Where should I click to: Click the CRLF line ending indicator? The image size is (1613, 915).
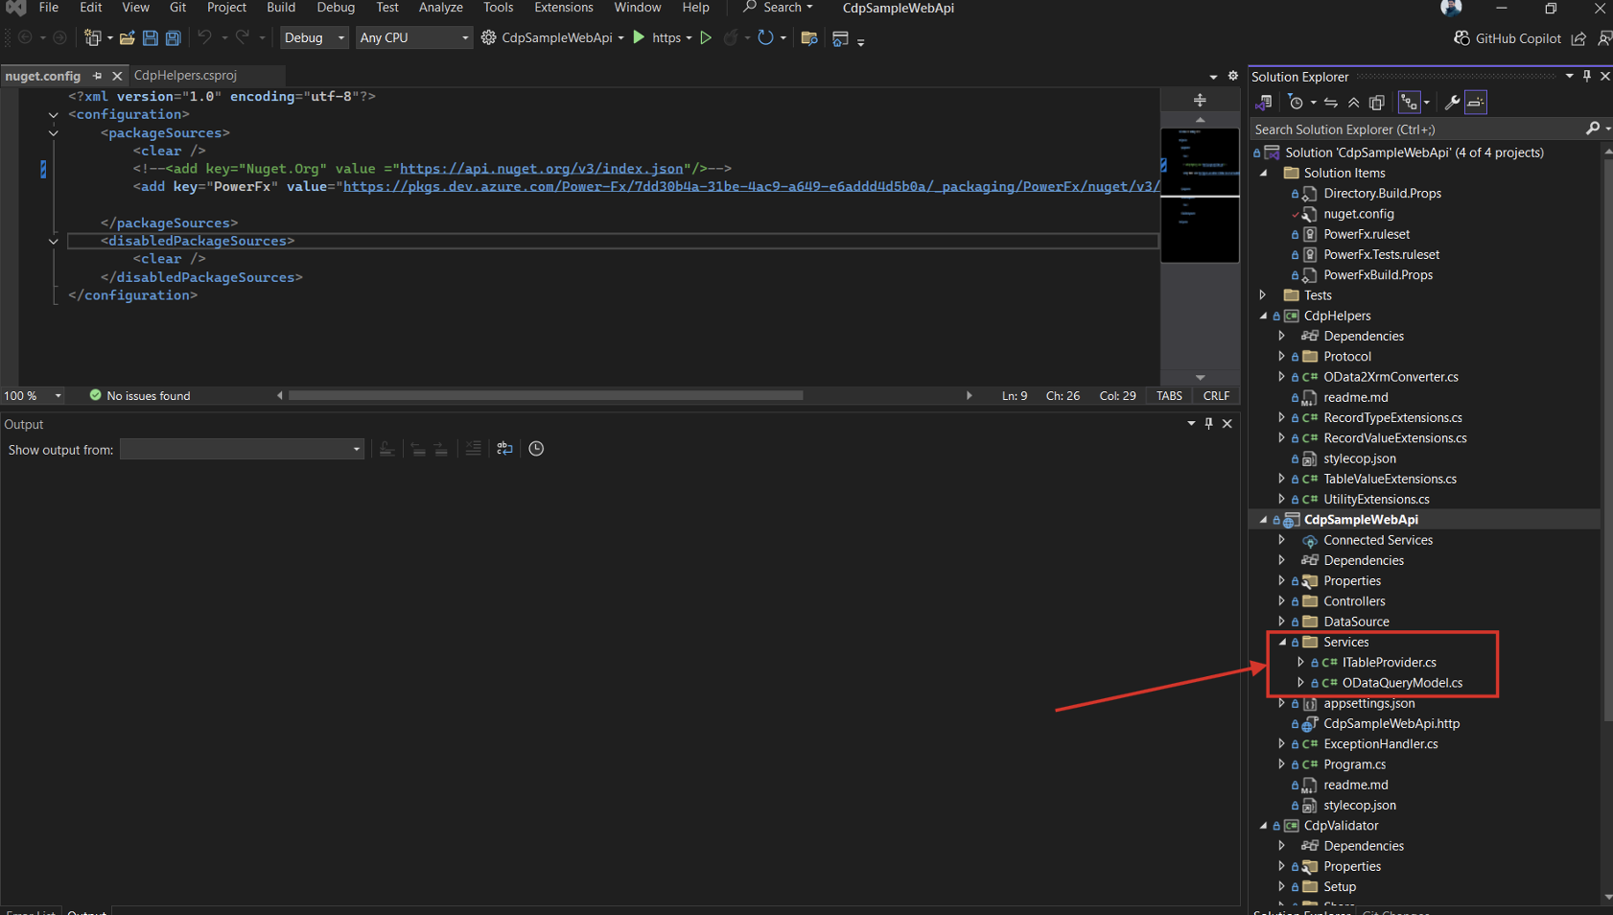(1216, 396)
